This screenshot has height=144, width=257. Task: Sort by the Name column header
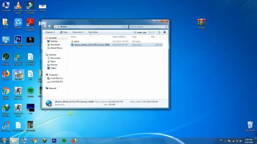[73, 37]
